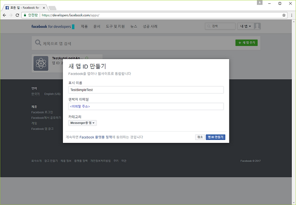296x205 pixels.
Task: Close the Facebook for developers tab
Action: pyautogui.click(x=44, y=8)
